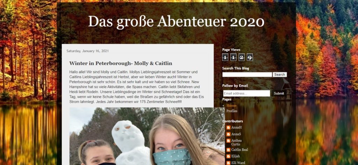Image resolution: width=358 pixels, height=165 pixels.
Task: Click the Blogger icon beside AnnaH
Action: 229,127
